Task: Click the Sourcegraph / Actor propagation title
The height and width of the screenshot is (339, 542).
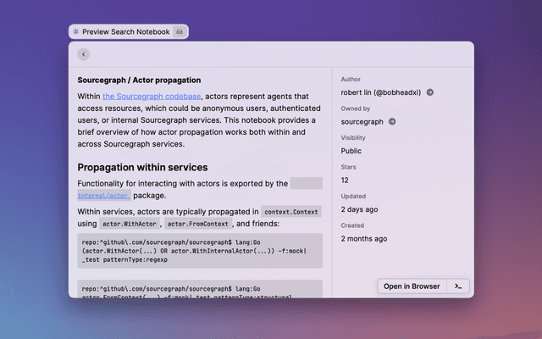Action: tap(139, 80)
